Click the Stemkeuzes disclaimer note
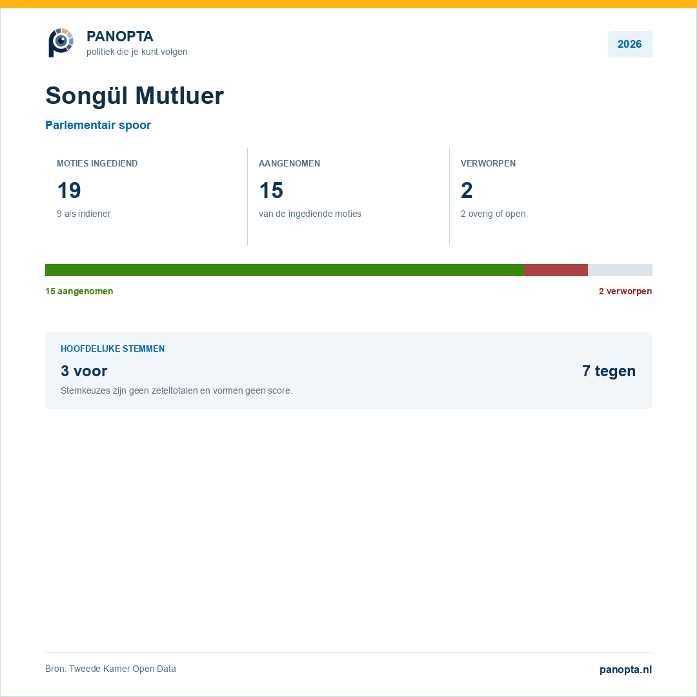Viewport: 697px width, 697px height. point(176,390)
